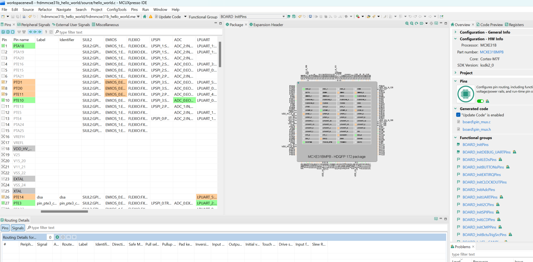Click the new wizard icon in toolbar

click(x=3, y=17)
